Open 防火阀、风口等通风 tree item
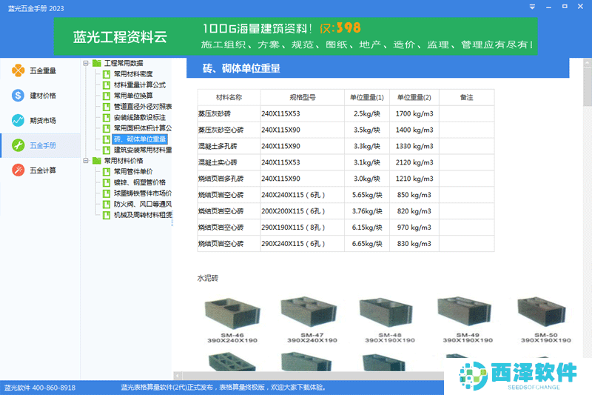Image resolution: width=592 pixels, height=395 pixels. (x=143, y=204)
